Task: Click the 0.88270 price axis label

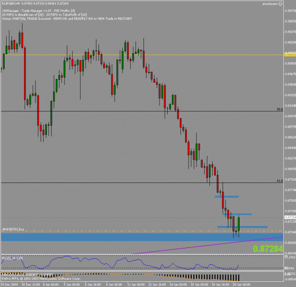Action: coord(290,158)
